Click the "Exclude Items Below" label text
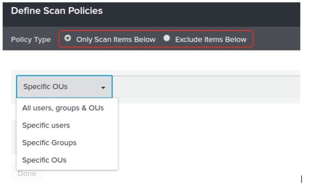Viewport: 313px width, 185px height. click(x=211, y=39)
